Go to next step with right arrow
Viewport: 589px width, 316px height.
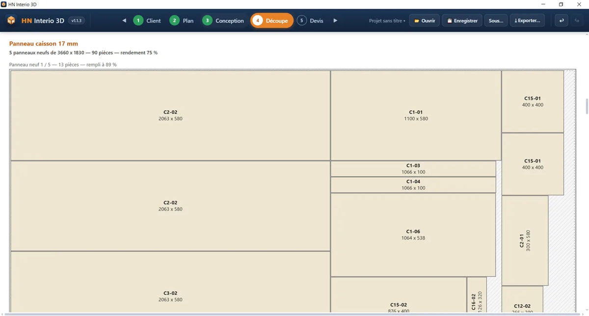point(335,21)
